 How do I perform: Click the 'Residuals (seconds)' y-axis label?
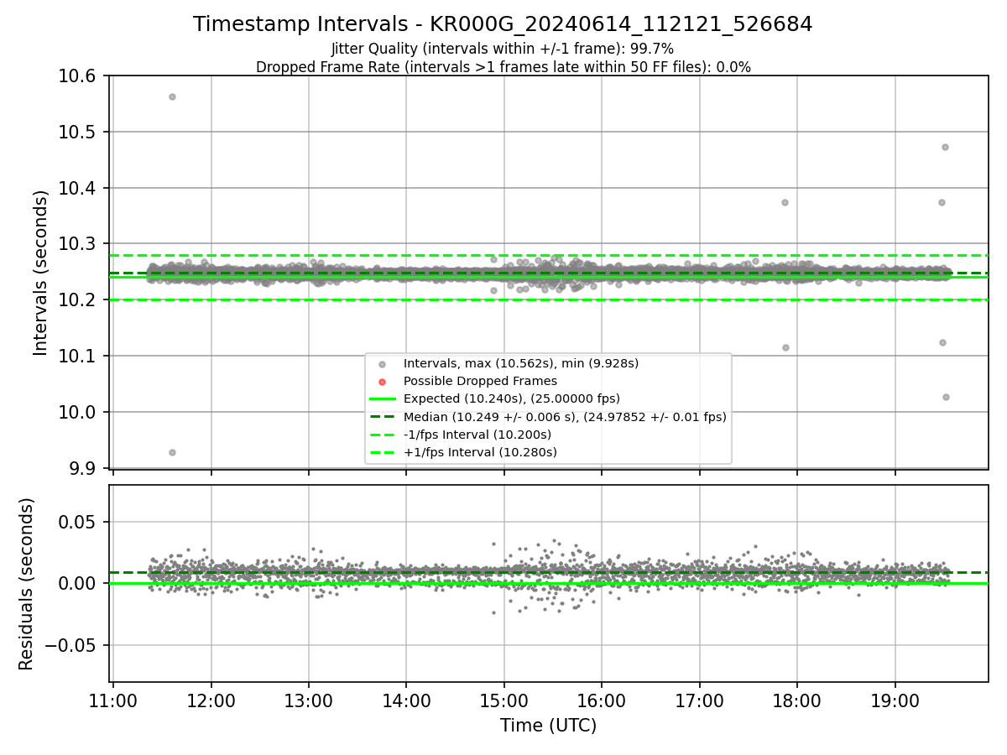(26, 584)
